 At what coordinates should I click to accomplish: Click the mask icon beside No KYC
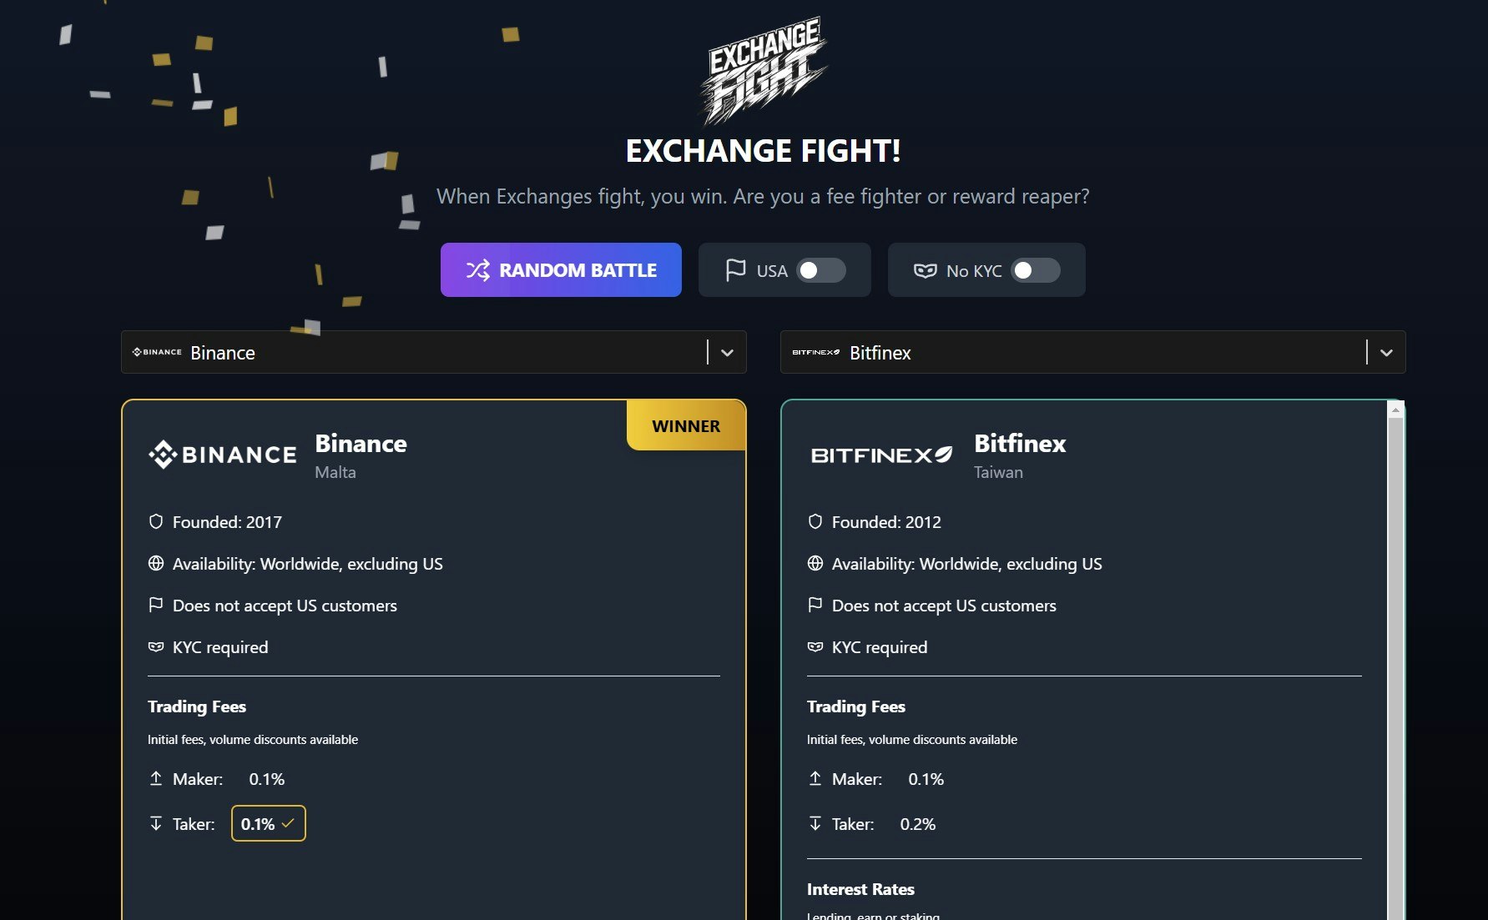pyautogui.click(x=926, y=270)
